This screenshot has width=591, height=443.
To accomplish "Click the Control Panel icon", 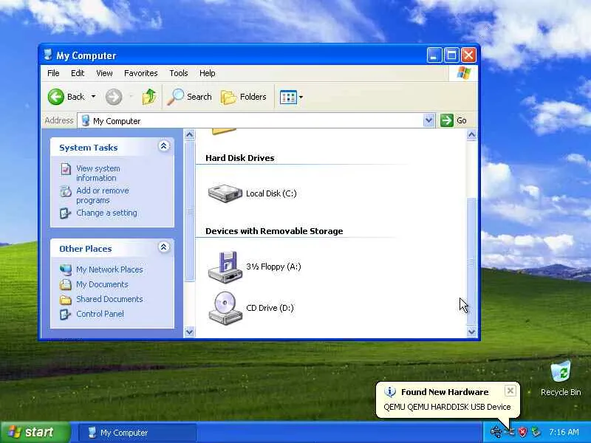I will point(65,315).
